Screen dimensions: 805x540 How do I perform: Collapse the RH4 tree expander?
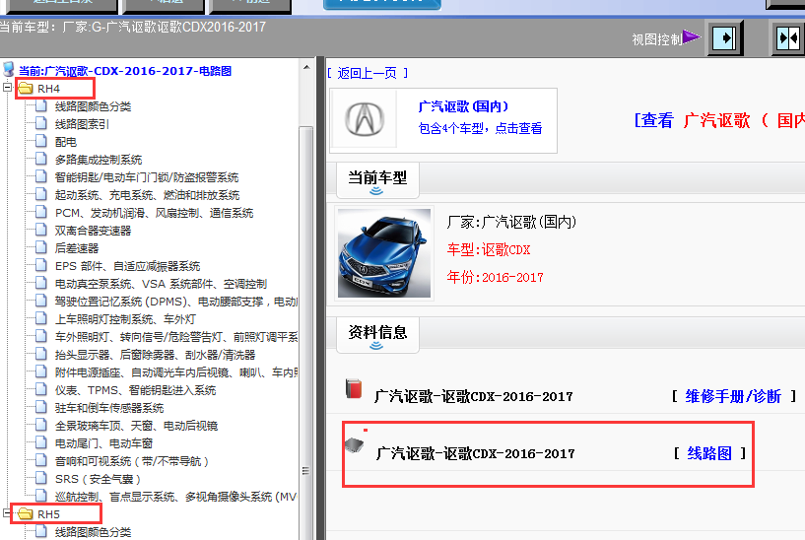click(8, 88)
